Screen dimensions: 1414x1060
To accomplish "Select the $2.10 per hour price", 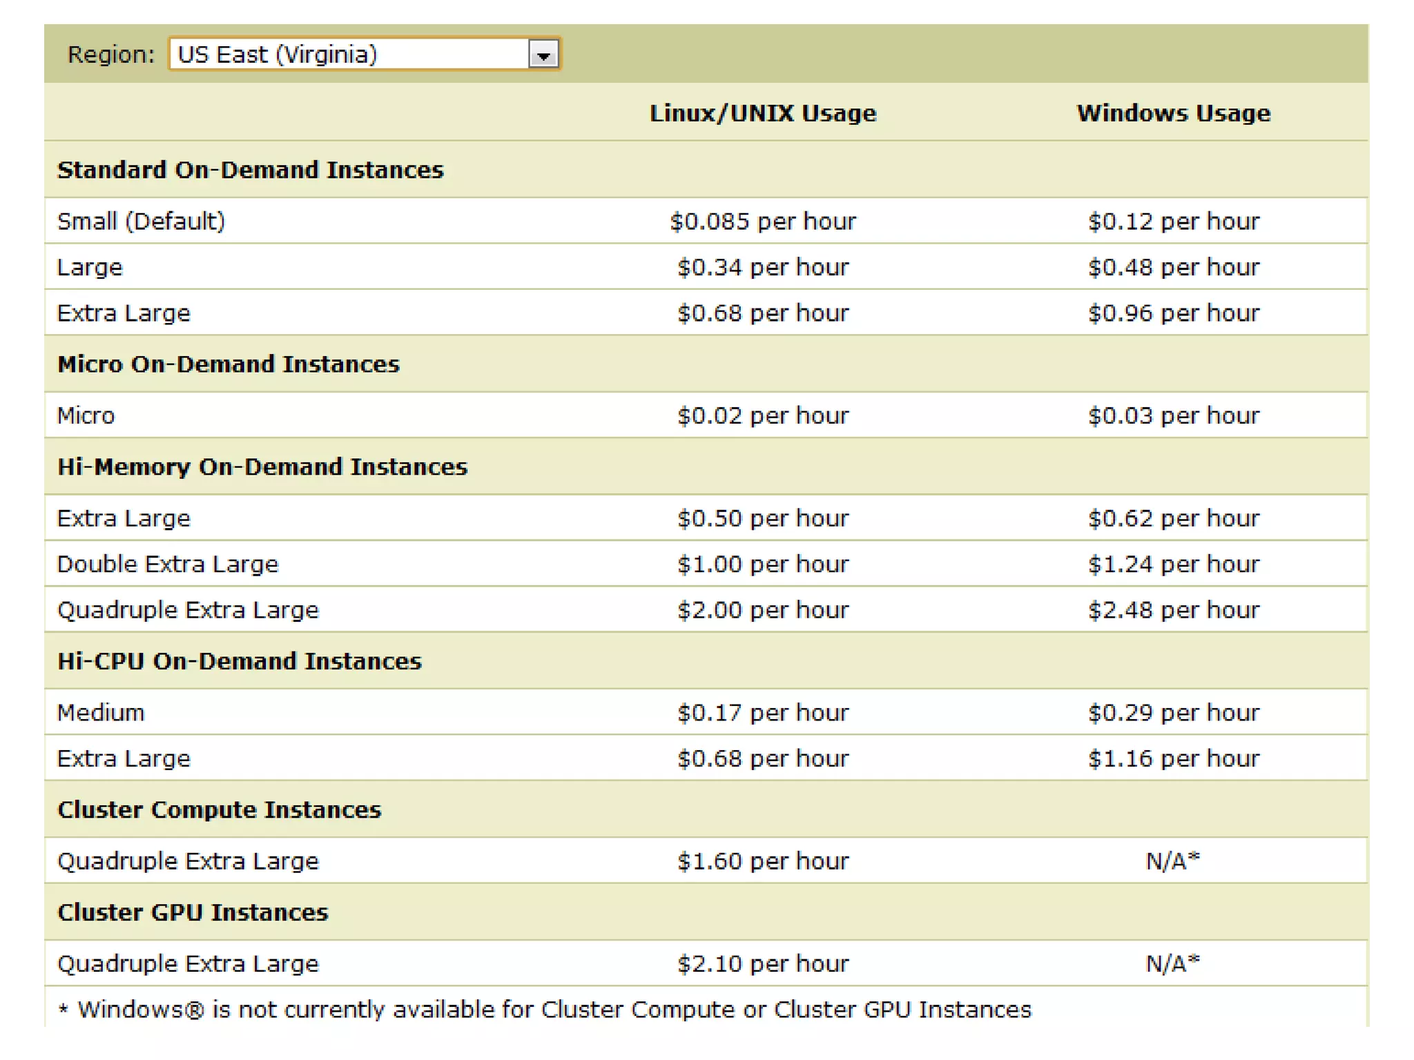I will (763, 964).
